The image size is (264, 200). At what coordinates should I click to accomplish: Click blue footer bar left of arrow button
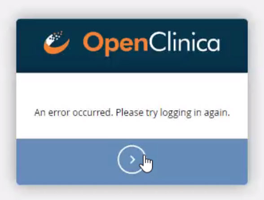(67, 161)
